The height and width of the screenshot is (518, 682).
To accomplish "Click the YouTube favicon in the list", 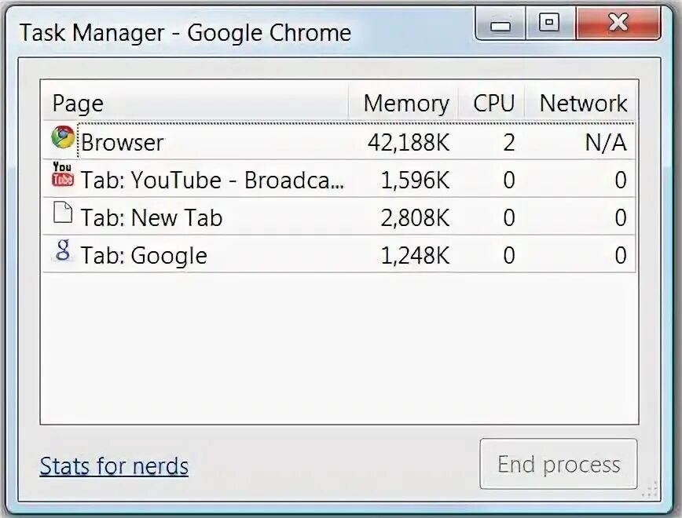I will (63, 175).
